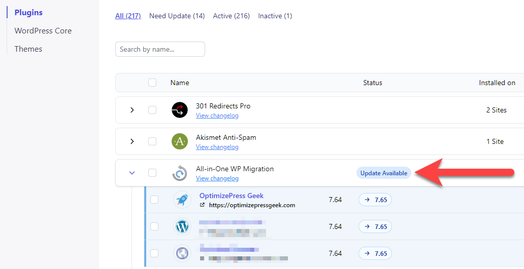Click external link icon beside optimizepressgeek.com URL

[x=203, y=205]
